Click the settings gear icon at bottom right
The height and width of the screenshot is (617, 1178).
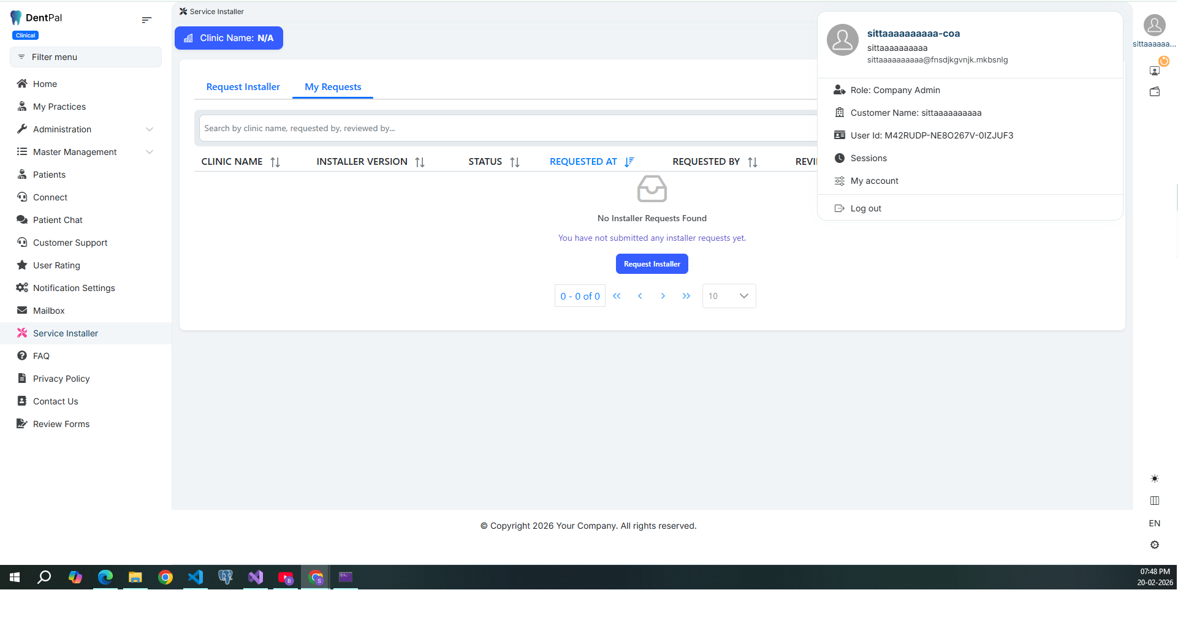(1155, 545)
